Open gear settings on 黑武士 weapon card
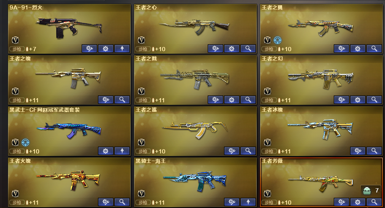This screenshot has height=208, width=385. coord(106,151)
